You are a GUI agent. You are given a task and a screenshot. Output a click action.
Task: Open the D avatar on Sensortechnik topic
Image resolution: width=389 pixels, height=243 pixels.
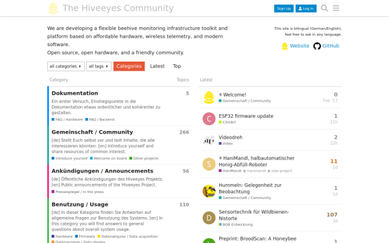point(209,218)
